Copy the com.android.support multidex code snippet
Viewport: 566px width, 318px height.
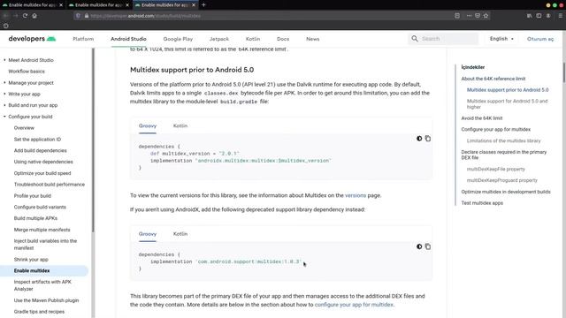(428, 246)
